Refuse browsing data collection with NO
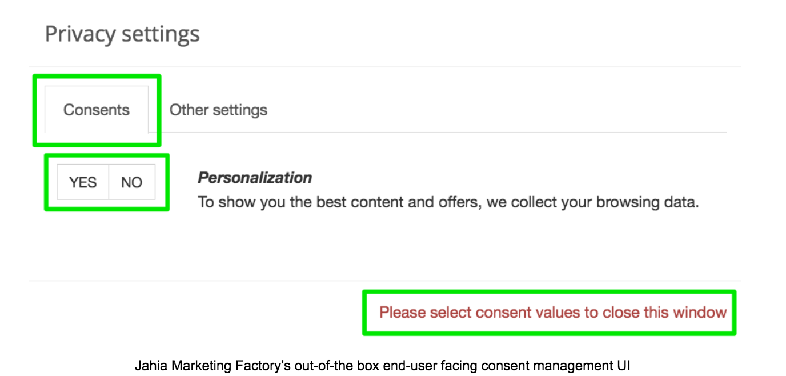This screenshot has width=786, height=376. [131, 182]
